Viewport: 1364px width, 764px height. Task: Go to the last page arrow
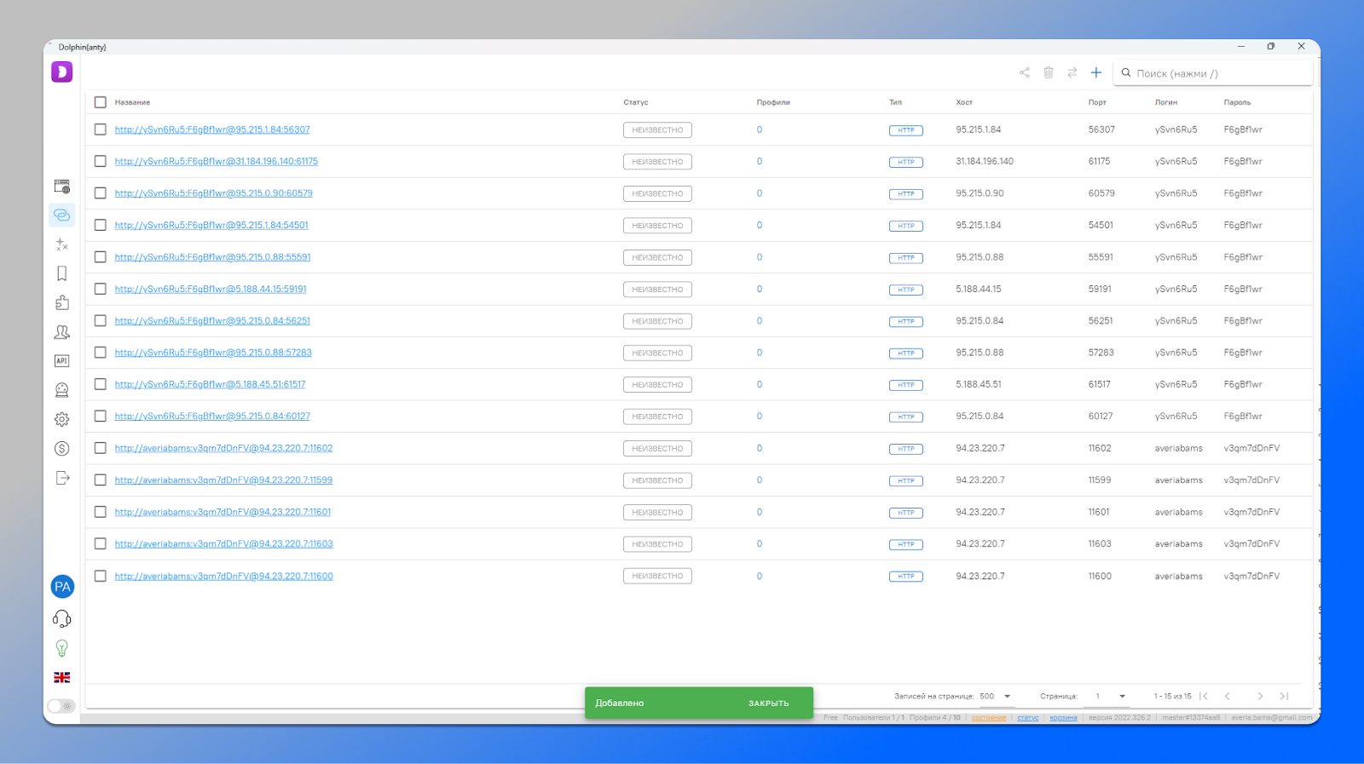coord(1284,696)
